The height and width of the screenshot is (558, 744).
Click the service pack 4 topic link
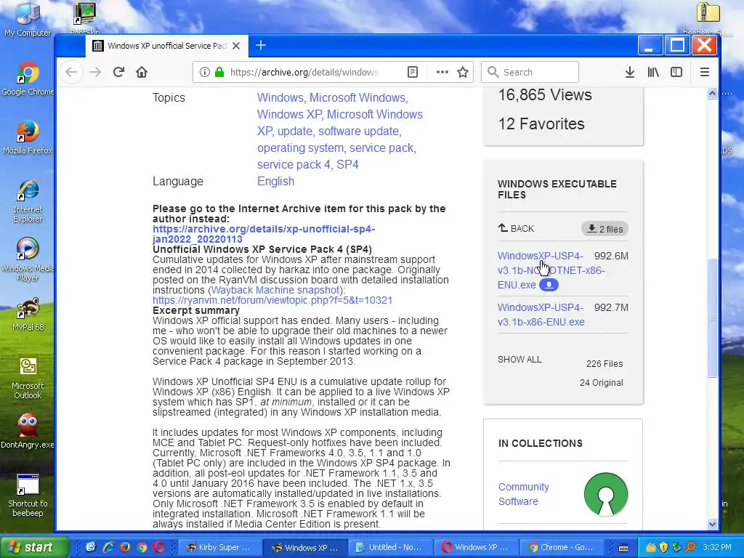[x=294, y=165]
